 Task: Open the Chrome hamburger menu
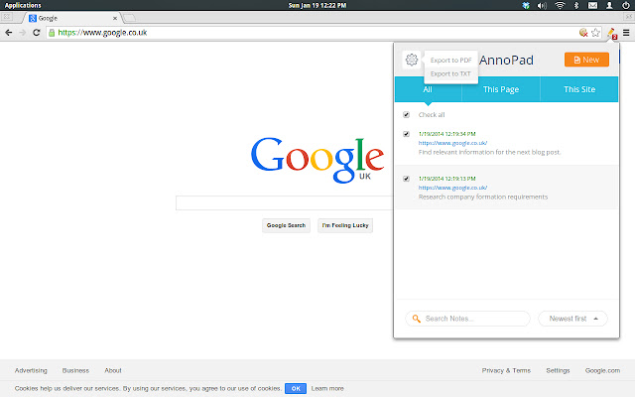626,33
